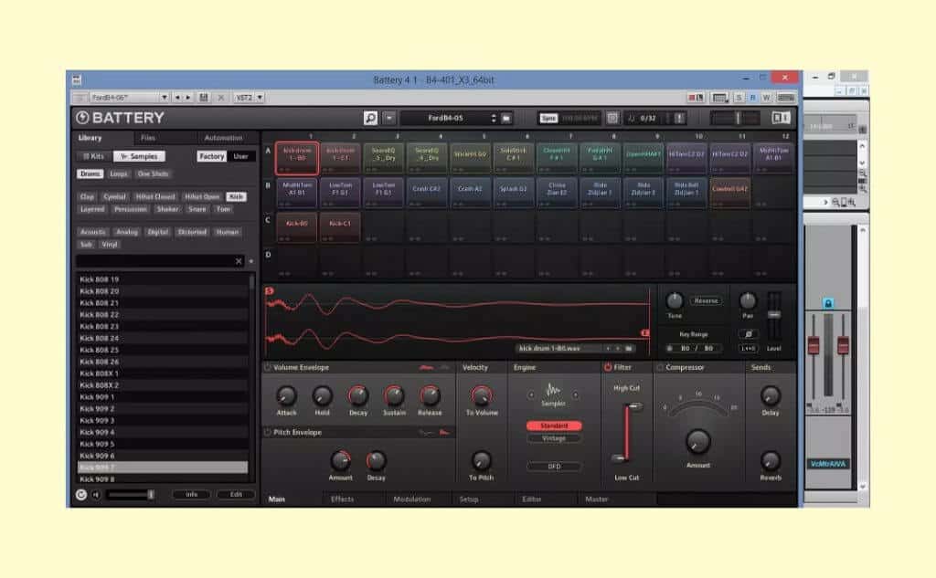Select next engine with the right arrow
The width and height of the screenshot is (936, 578).
[x=576, y=394]
